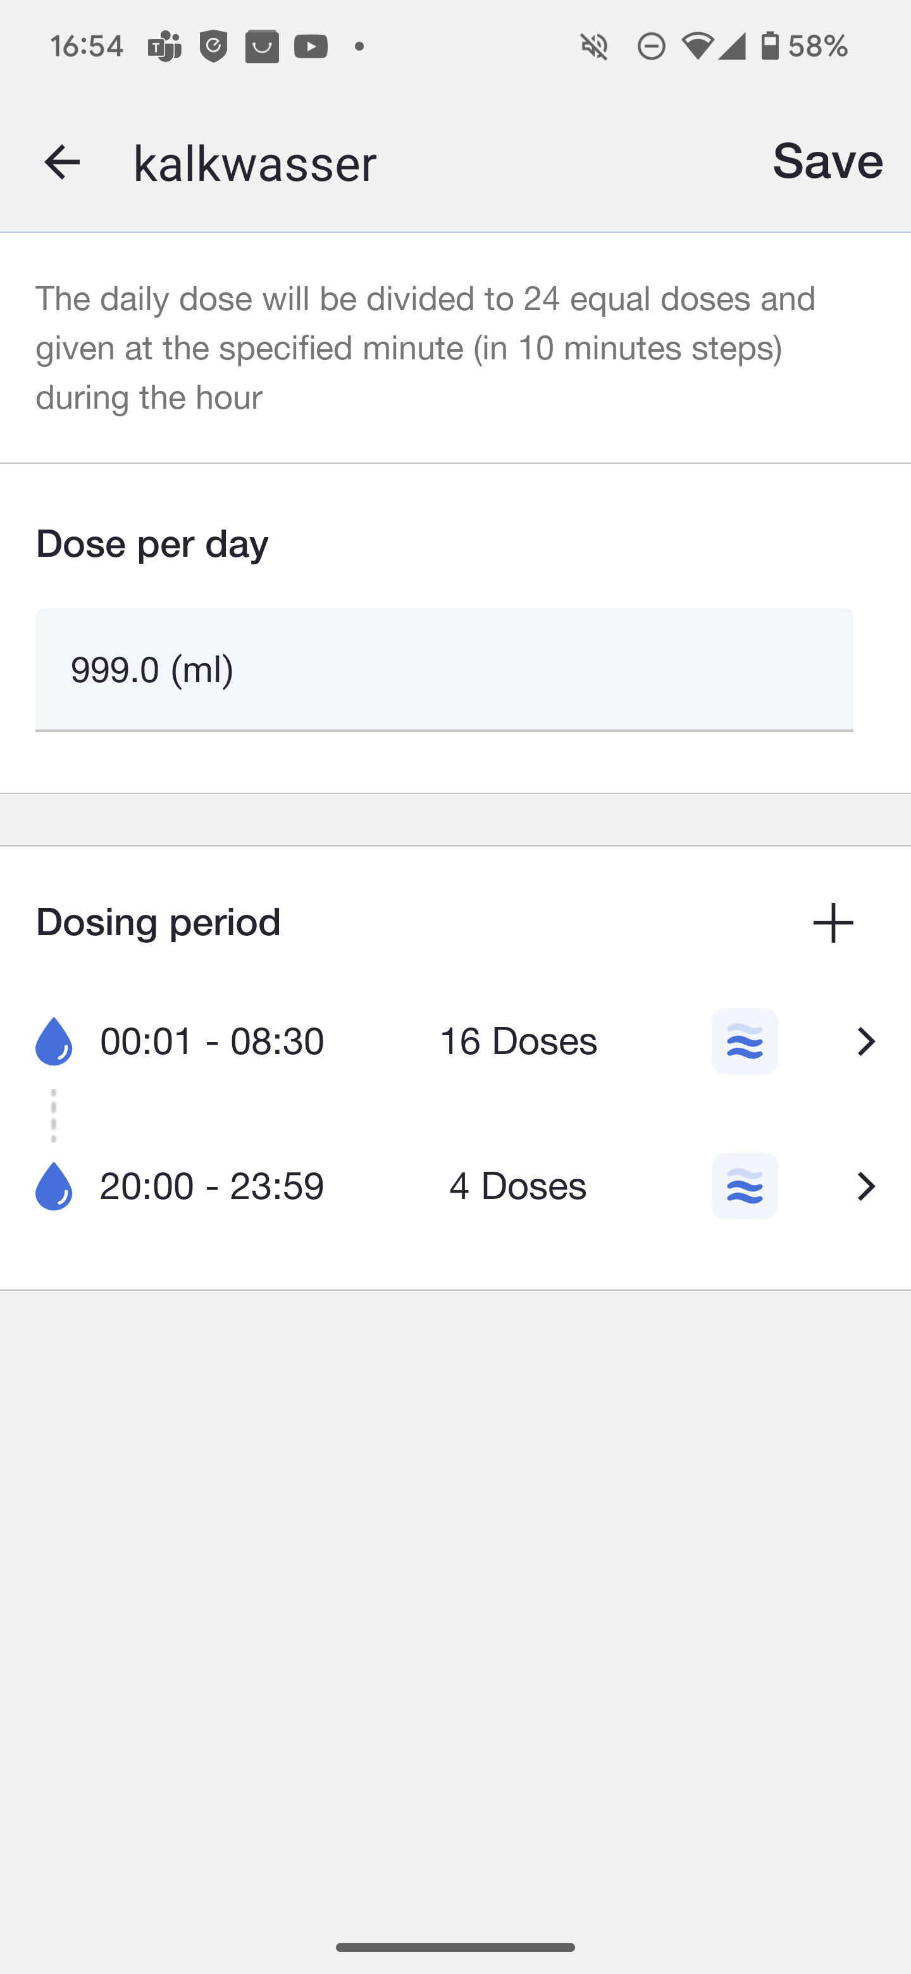Tap the Do Not Disturb status icon
The image size is (911, 1974).
651,47
